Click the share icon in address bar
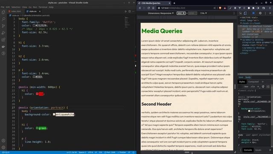273x154 pixels. coord(215,8)
